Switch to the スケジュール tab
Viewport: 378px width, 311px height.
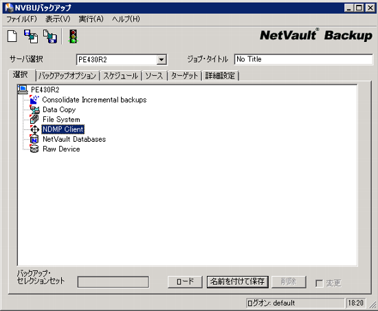click(x=121, y=76)
